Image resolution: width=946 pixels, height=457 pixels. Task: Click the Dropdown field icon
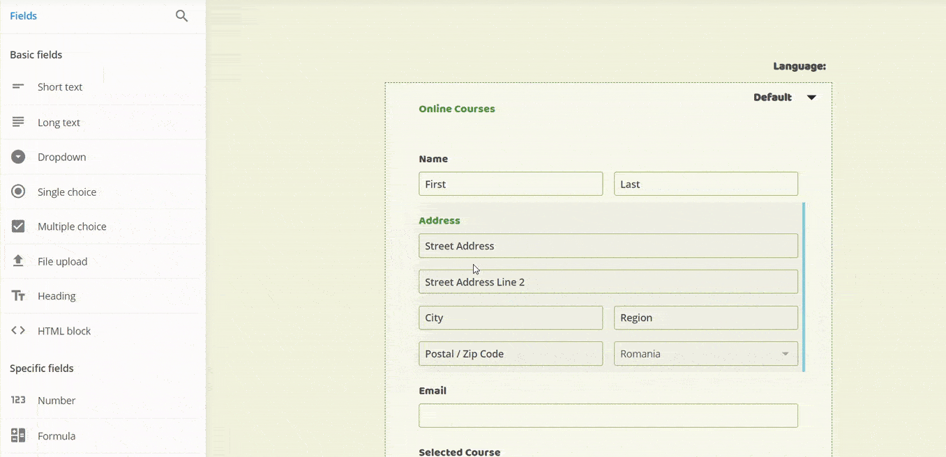pyautogui.click(x=18, y=157)
